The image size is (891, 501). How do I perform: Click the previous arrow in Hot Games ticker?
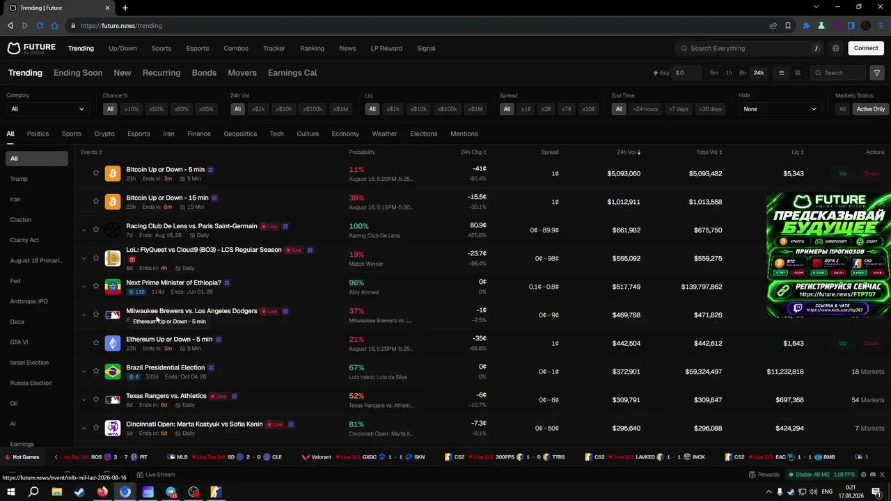tap(56, 457)
